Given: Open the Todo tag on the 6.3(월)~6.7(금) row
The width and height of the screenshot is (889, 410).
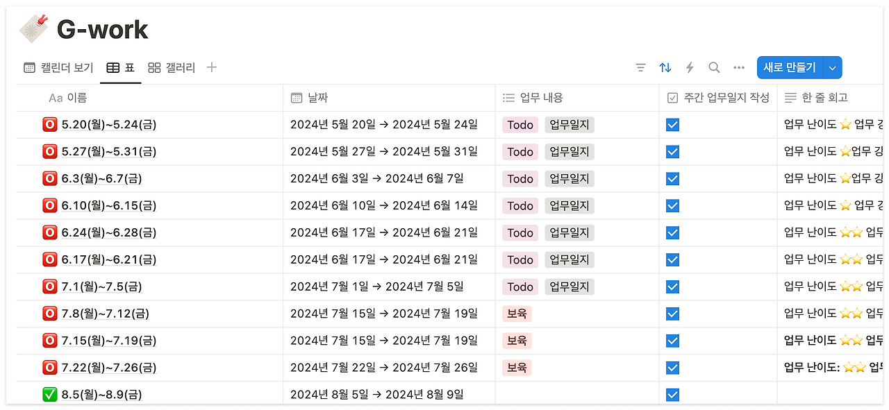Looking at the screenshot, I should coord(520,178).
